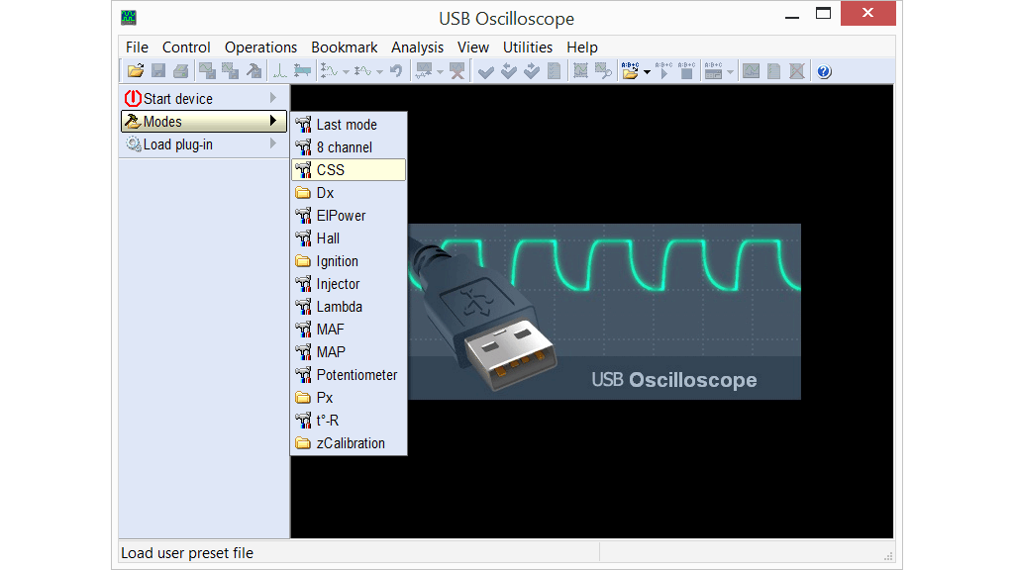Click the undo arrow toolbar icon
The width and height of the screenshot is (1014, 570).
396,71
